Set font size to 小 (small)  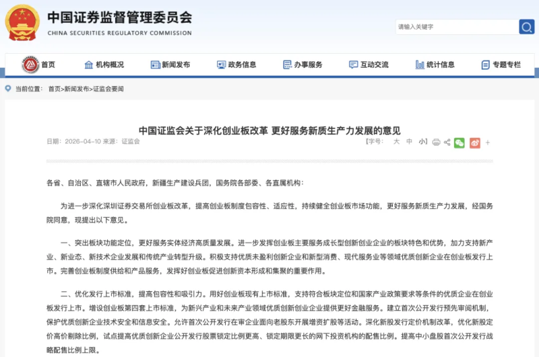tap(422, 142)
